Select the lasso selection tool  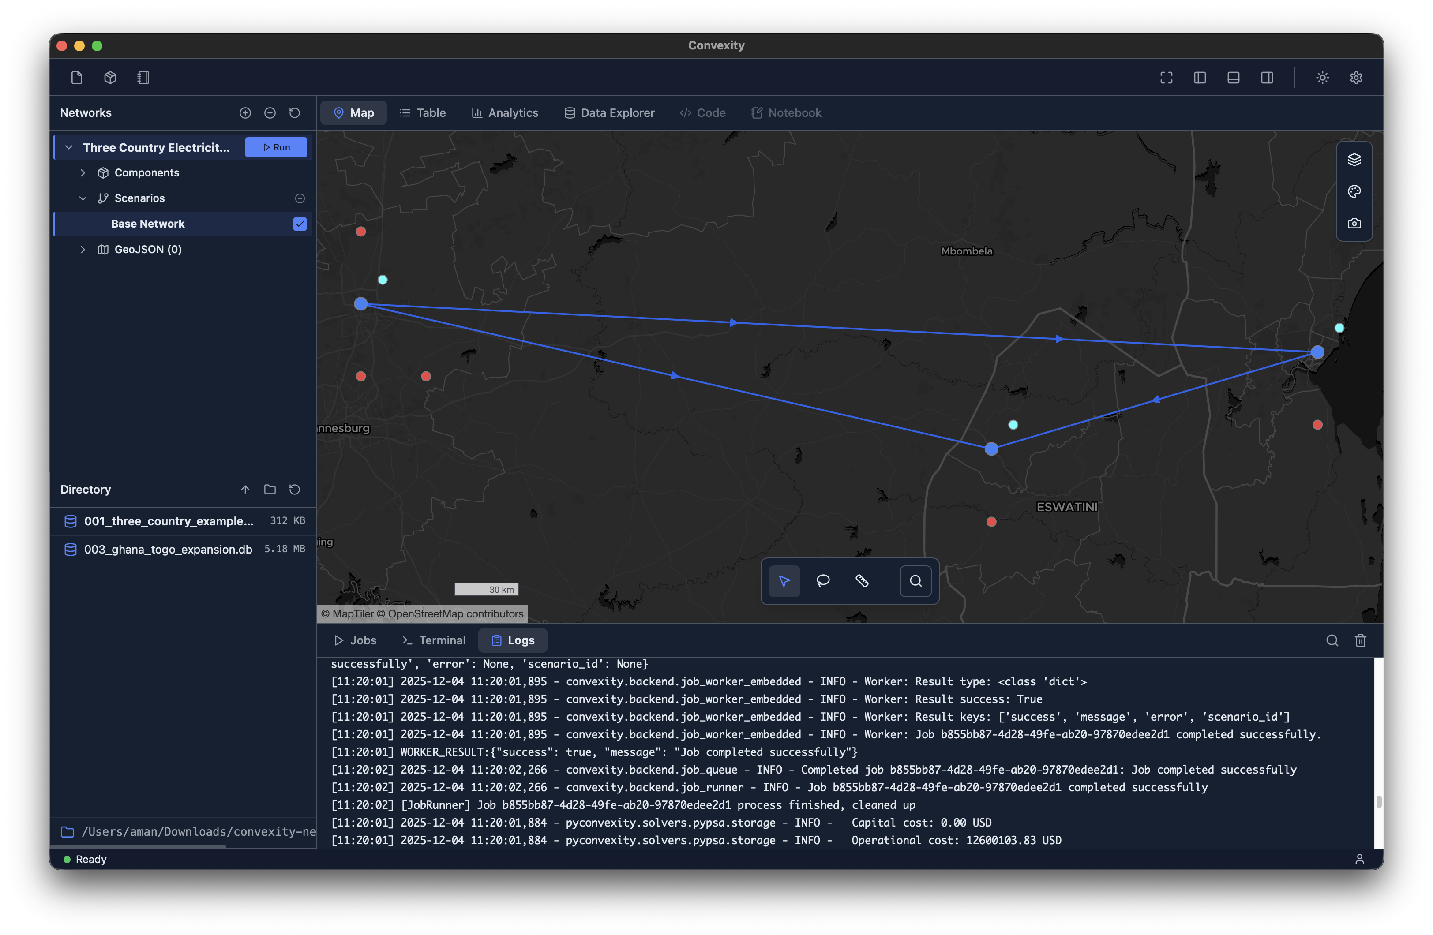[x=822, y=581]
